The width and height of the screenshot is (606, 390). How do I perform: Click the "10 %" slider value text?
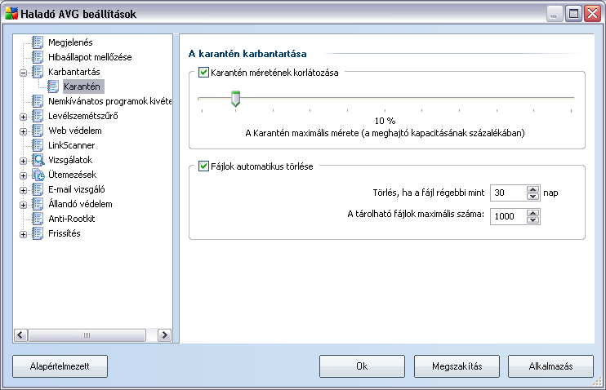(385, 121)
